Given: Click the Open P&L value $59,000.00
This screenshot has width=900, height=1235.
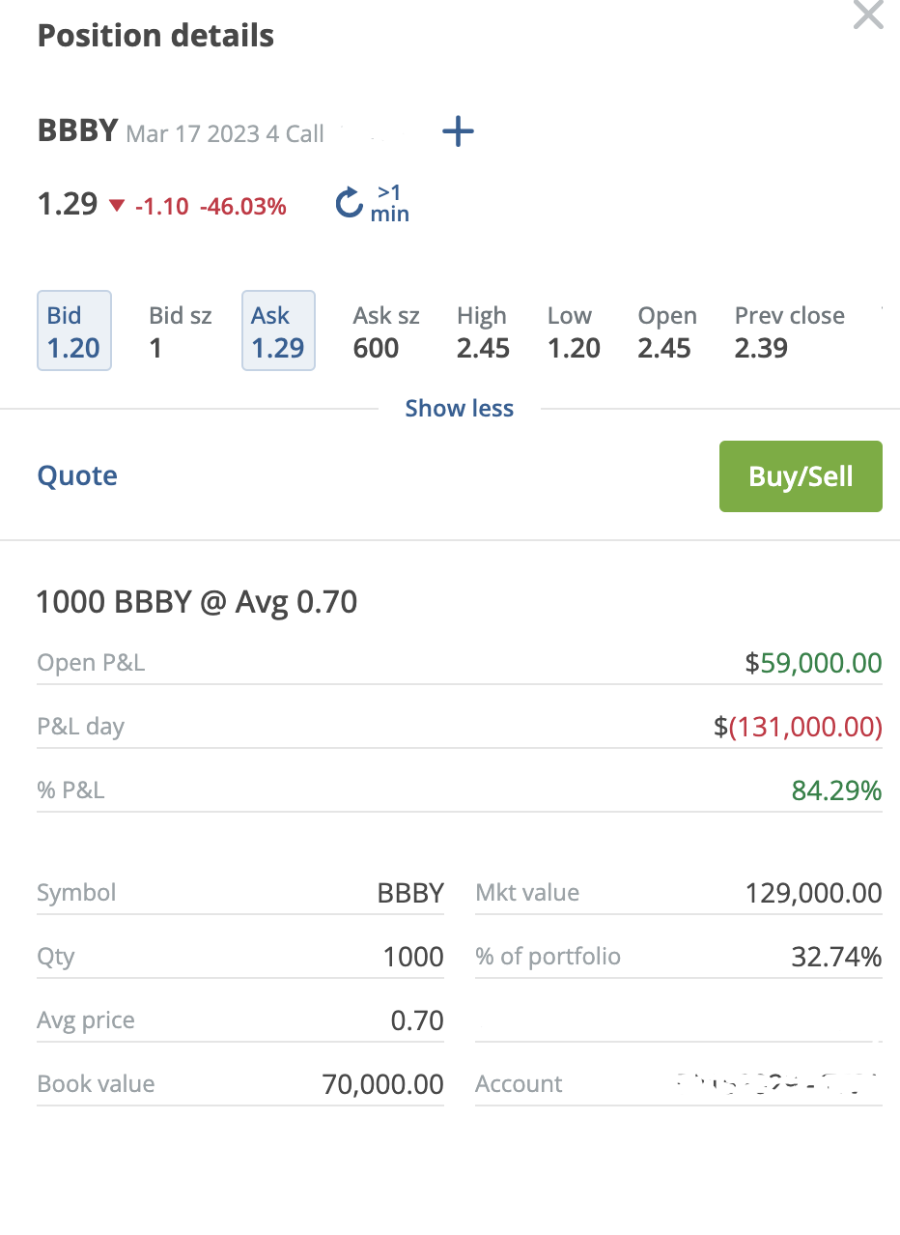Looking at the screenshot, I should [x=813, y=663].
